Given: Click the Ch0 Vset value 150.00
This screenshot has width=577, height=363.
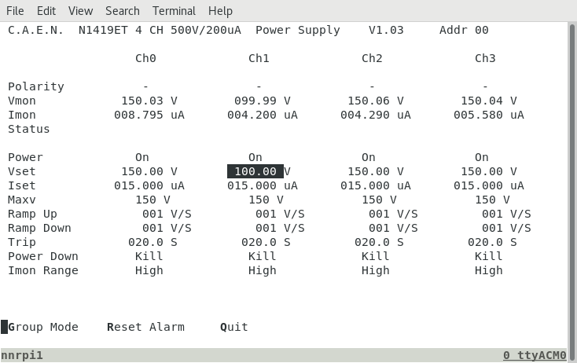Looking at the screenshot, I should (142, 171).
